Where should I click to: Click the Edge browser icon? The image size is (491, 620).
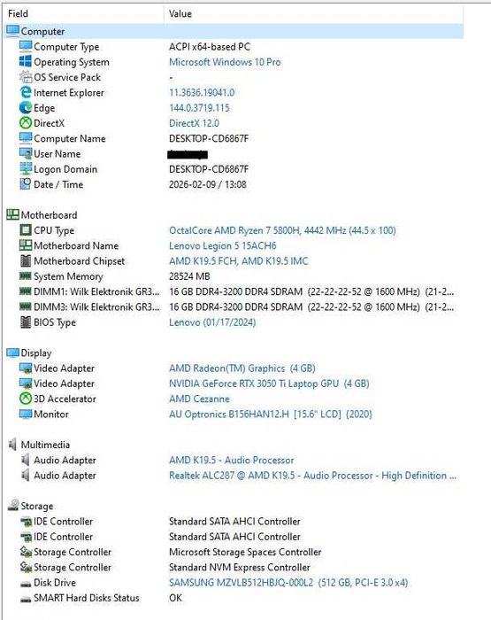point(26,107)
